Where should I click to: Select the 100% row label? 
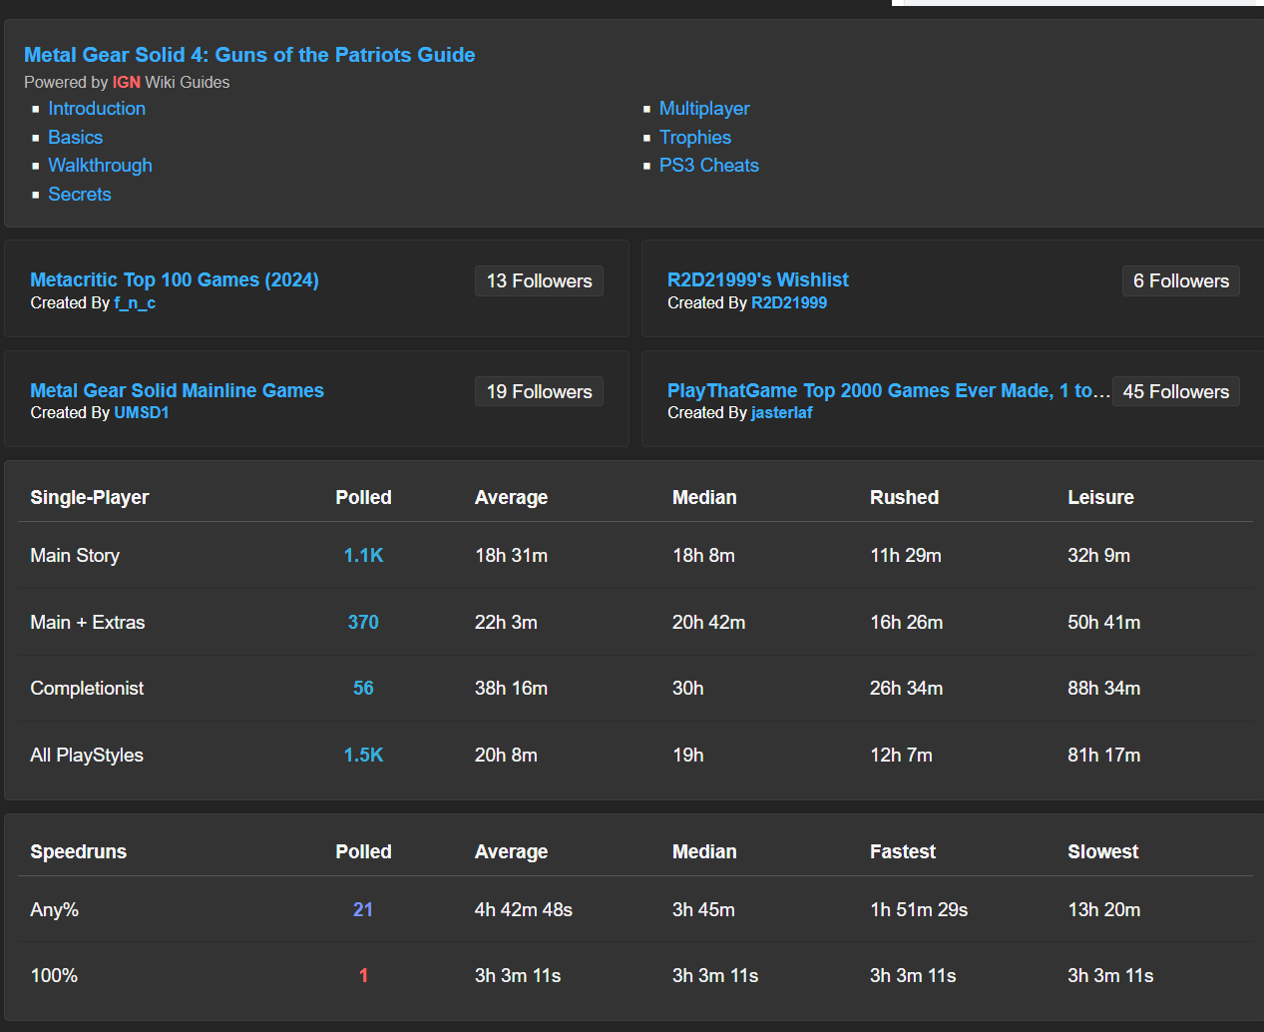54,976
